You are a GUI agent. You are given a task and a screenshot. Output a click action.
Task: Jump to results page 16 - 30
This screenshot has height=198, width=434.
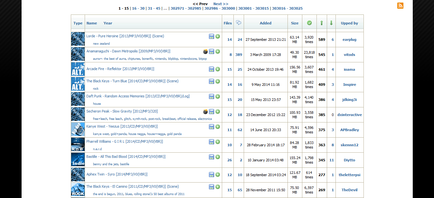point(138,8)
